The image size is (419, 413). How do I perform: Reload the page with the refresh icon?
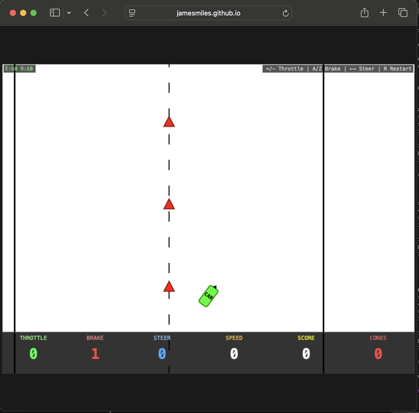285,13
